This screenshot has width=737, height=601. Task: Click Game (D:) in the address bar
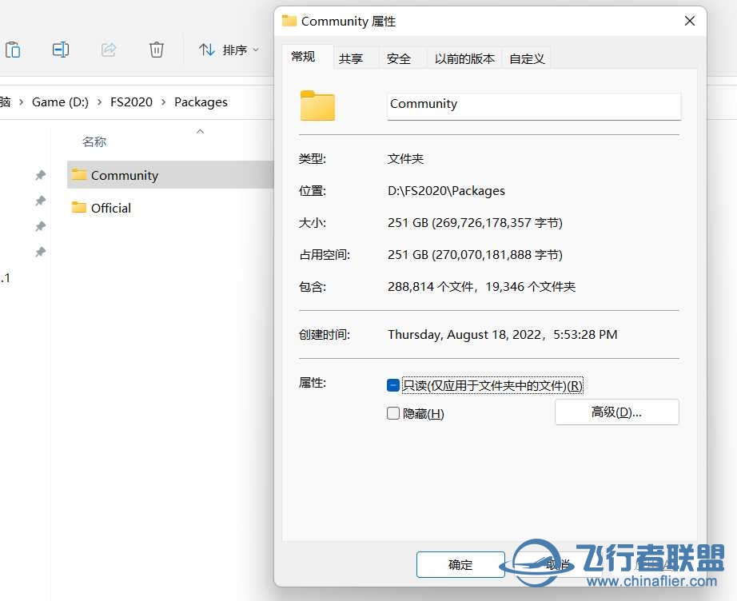tap(60, 102)
